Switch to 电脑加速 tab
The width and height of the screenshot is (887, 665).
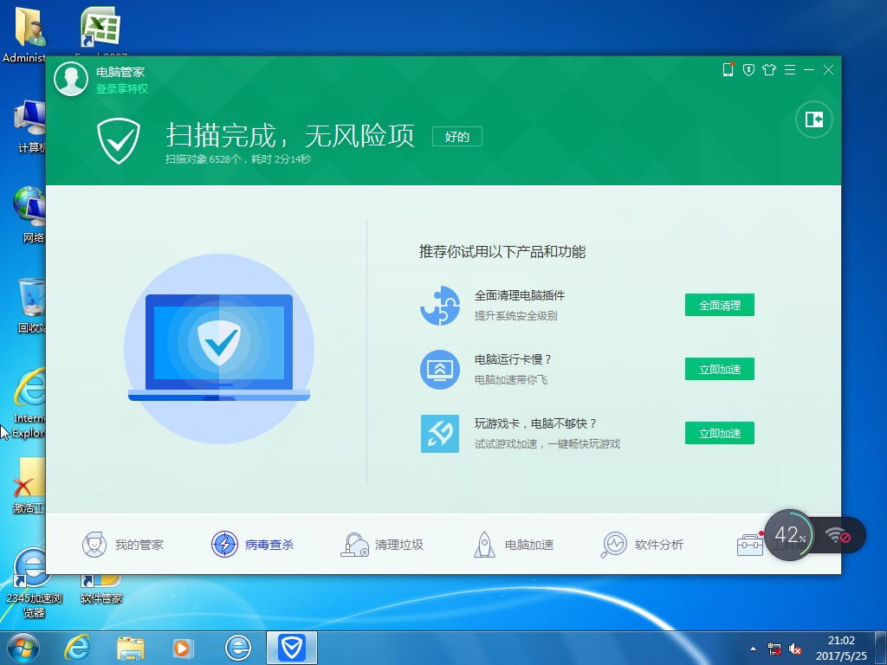[513, 545]
